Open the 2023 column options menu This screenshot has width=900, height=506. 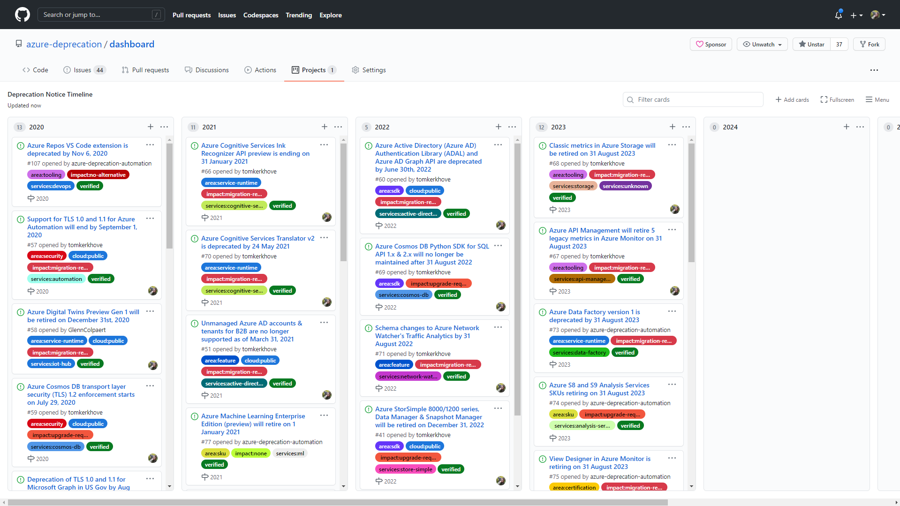tap(686, 127)
